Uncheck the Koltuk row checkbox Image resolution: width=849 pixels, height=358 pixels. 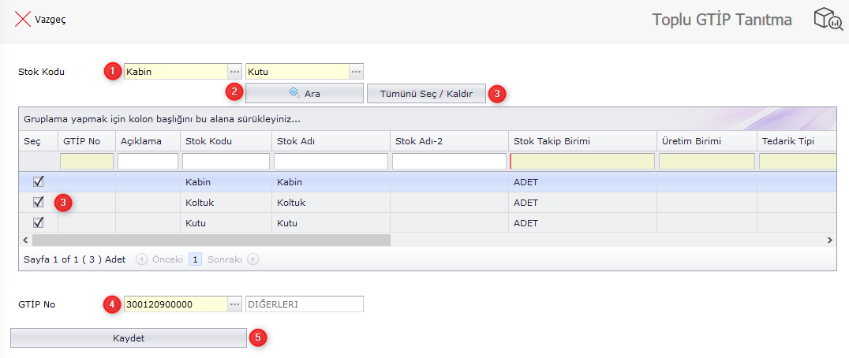(x=38, y=202)
